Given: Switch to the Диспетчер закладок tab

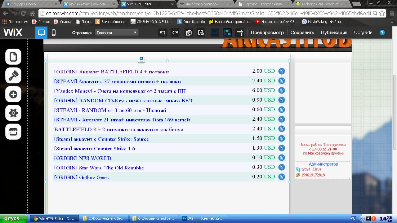Looking at the screenshot, I should click(x=205, y=4).
